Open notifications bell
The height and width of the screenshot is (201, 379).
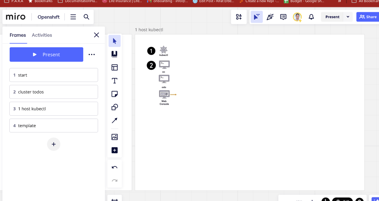click(311, 17)
